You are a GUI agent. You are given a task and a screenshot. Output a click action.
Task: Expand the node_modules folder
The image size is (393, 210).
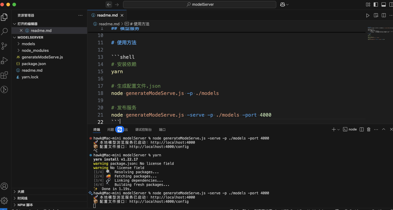tap(49, 50)
